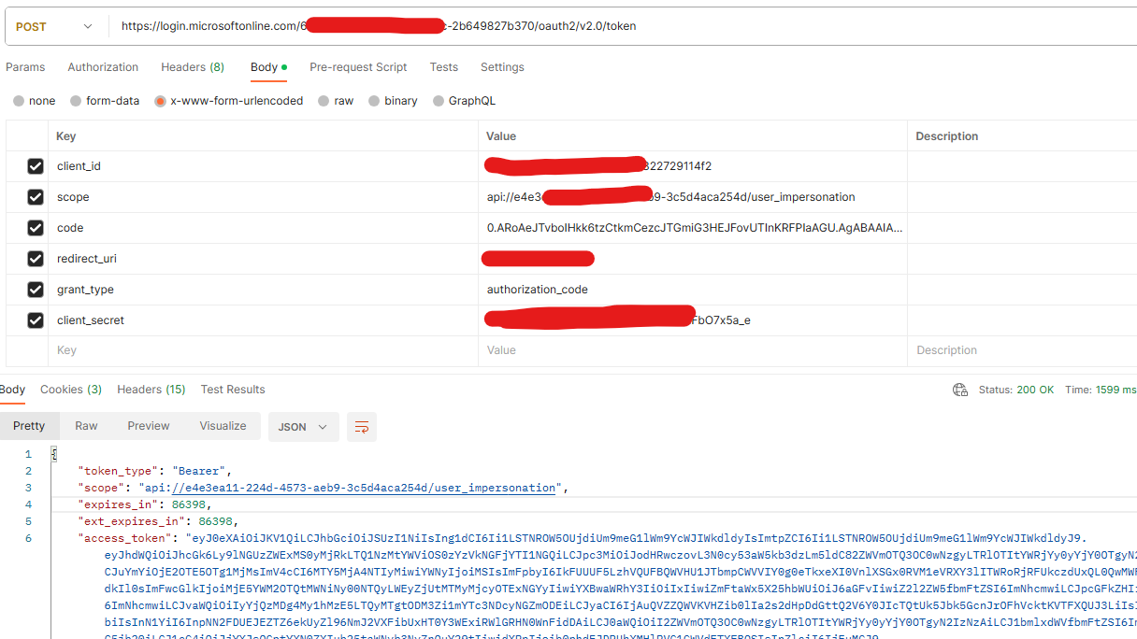Open the Pre-request Script tab
Viewport: 1137px width, 639px height.
click(x=358, y=66)
